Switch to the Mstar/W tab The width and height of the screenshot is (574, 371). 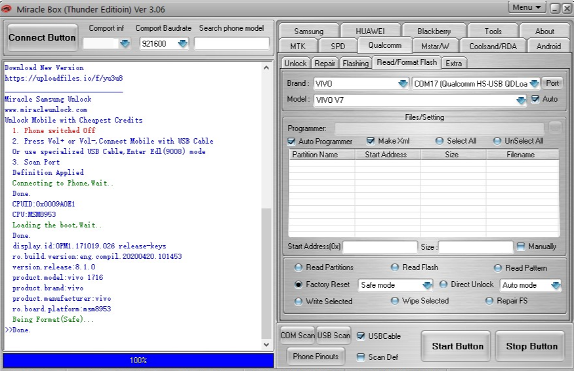click(435, 47)
